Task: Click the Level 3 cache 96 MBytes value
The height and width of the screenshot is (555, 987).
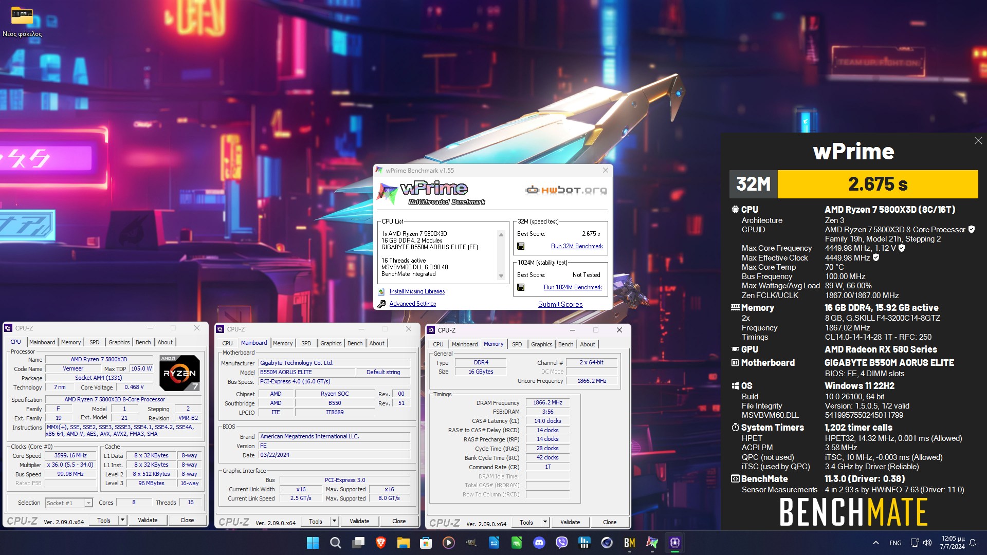Action: tap(151, 483)
